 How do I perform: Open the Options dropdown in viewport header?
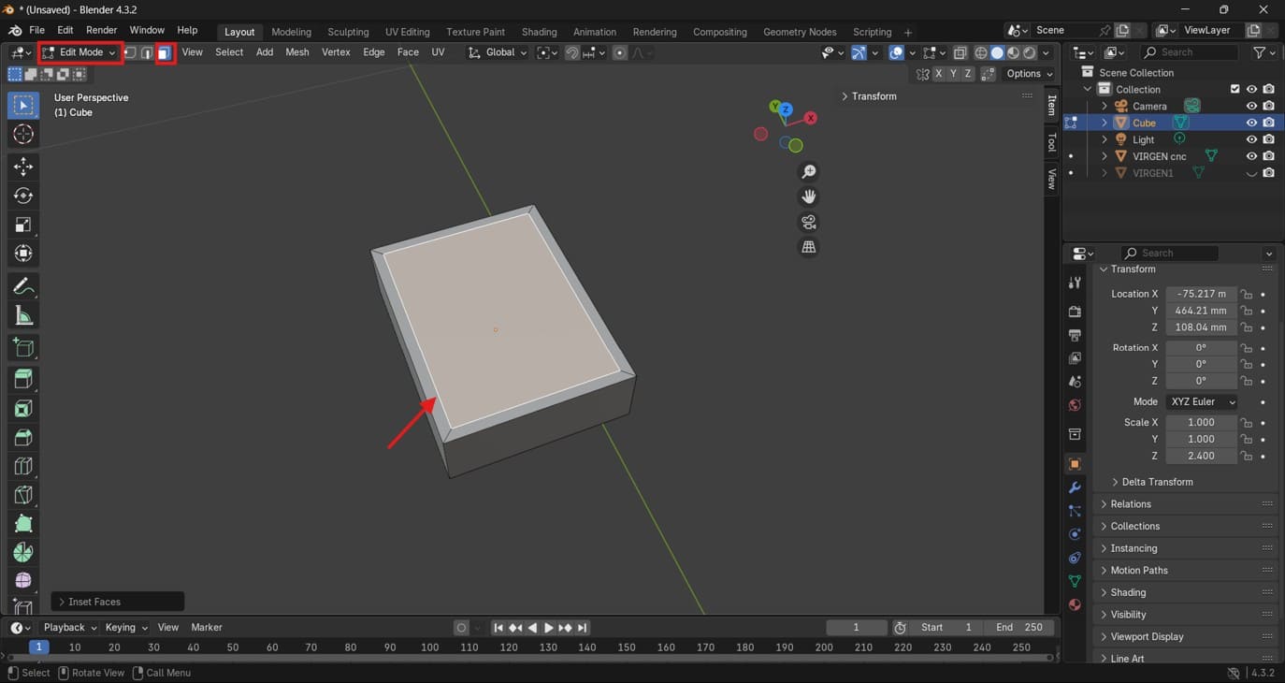1030,74
